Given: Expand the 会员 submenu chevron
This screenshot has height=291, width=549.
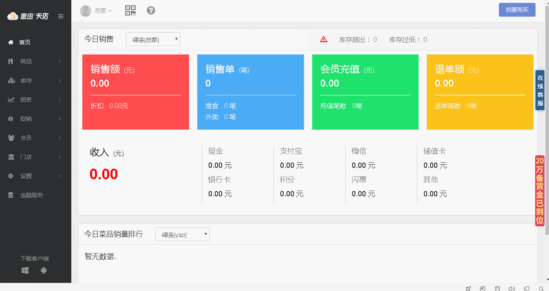Looking at the screenshot, I should point(60,138).
